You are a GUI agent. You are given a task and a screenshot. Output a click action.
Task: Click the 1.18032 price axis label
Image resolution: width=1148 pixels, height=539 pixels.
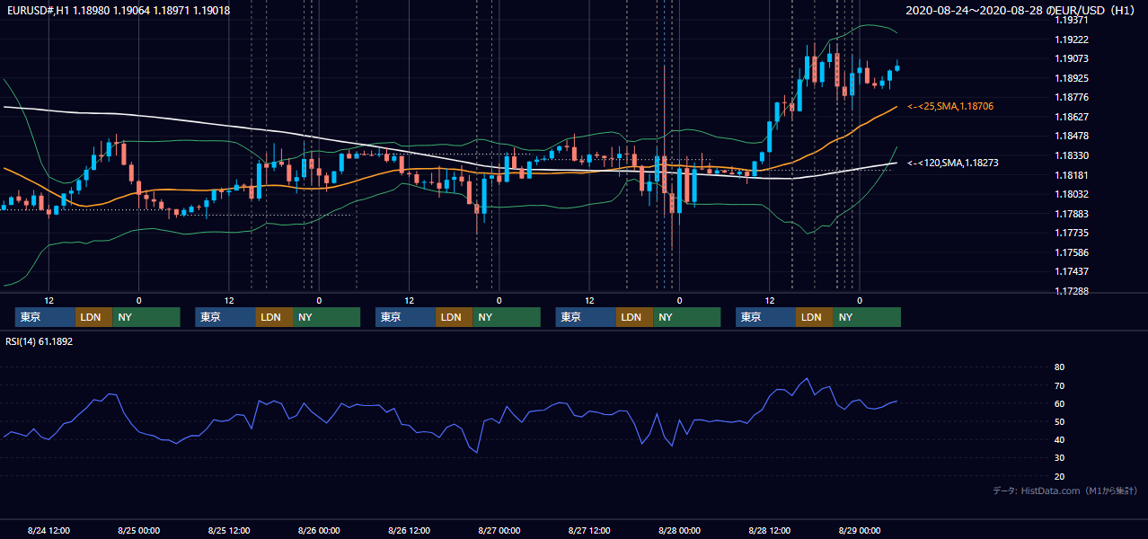click(x=1073, y=195)
